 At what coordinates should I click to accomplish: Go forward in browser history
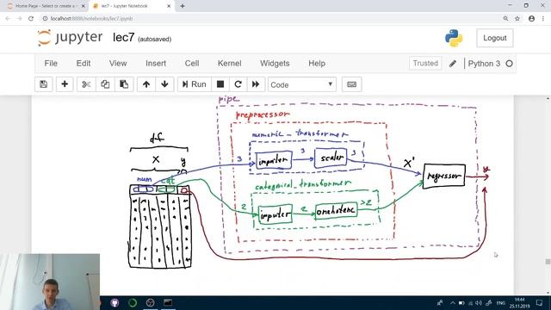[19, 19]
